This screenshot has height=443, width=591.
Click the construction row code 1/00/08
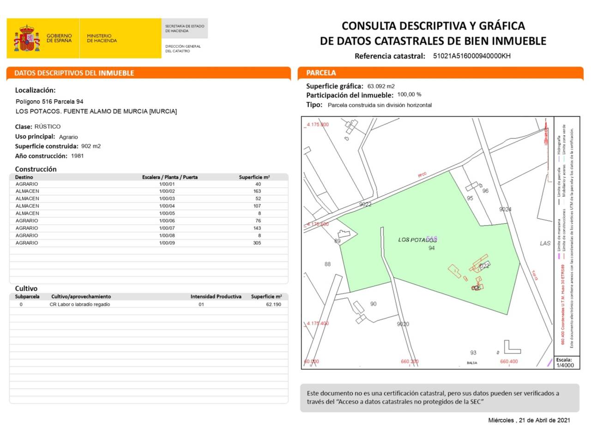[x=167, y=236]
